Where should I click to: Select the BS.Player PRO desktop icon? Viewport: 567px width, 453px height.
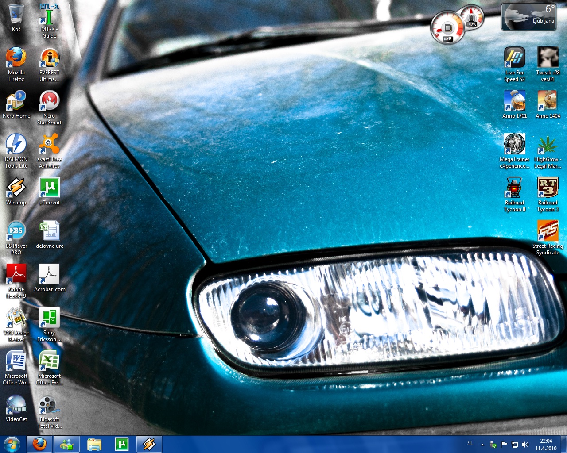[x=16, y=238]
